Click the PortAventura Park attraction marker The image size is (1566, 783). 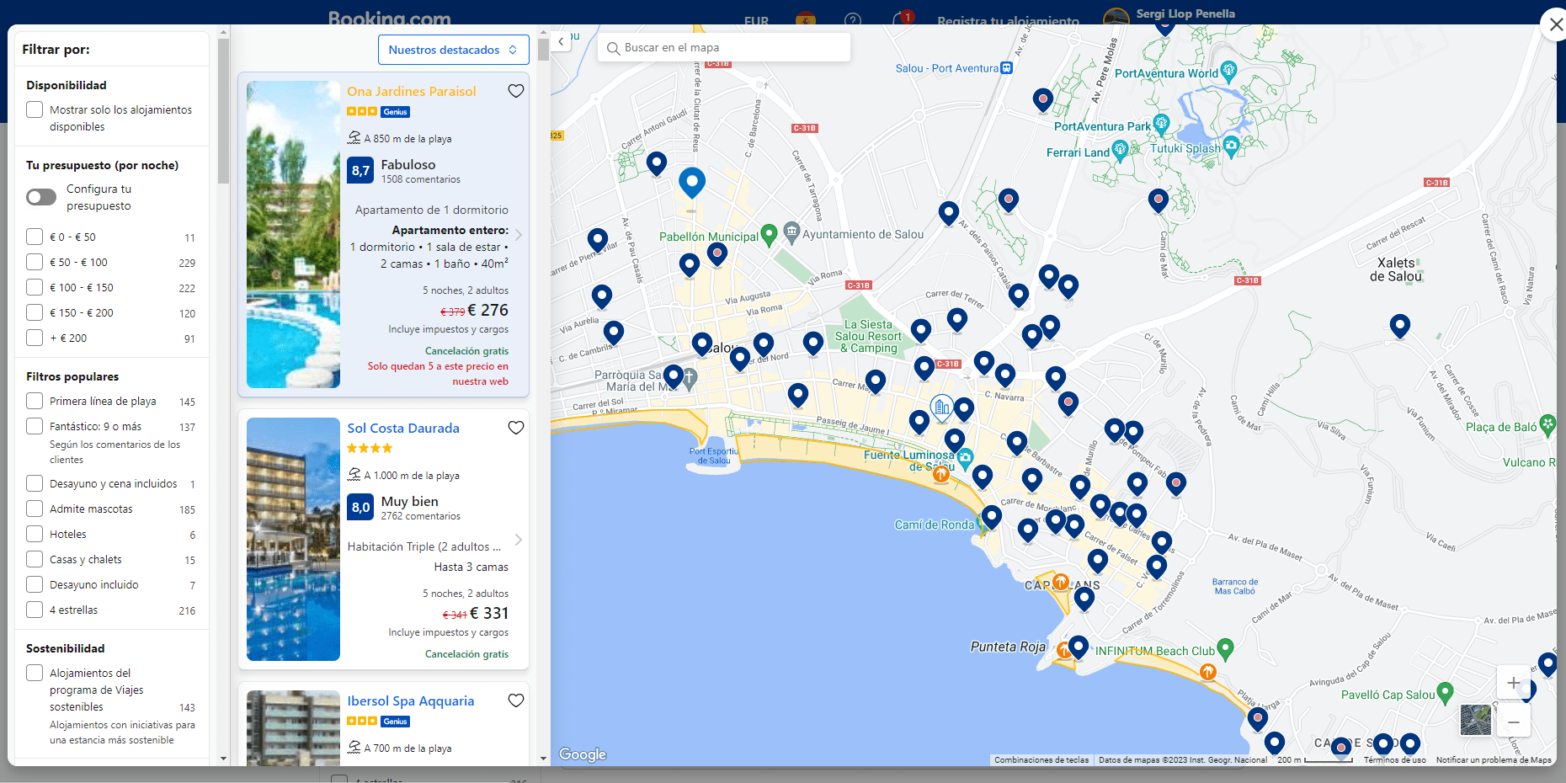[1162, 125]
